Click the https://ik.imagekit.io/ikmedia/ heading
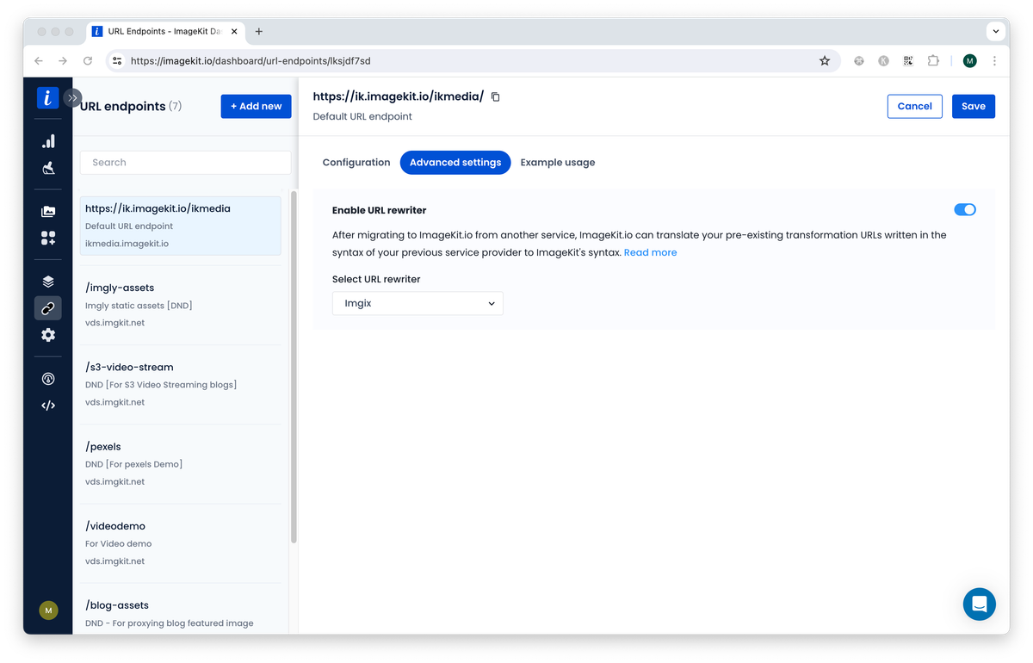This screenshot has width=1033, height=663. [399, 96]
